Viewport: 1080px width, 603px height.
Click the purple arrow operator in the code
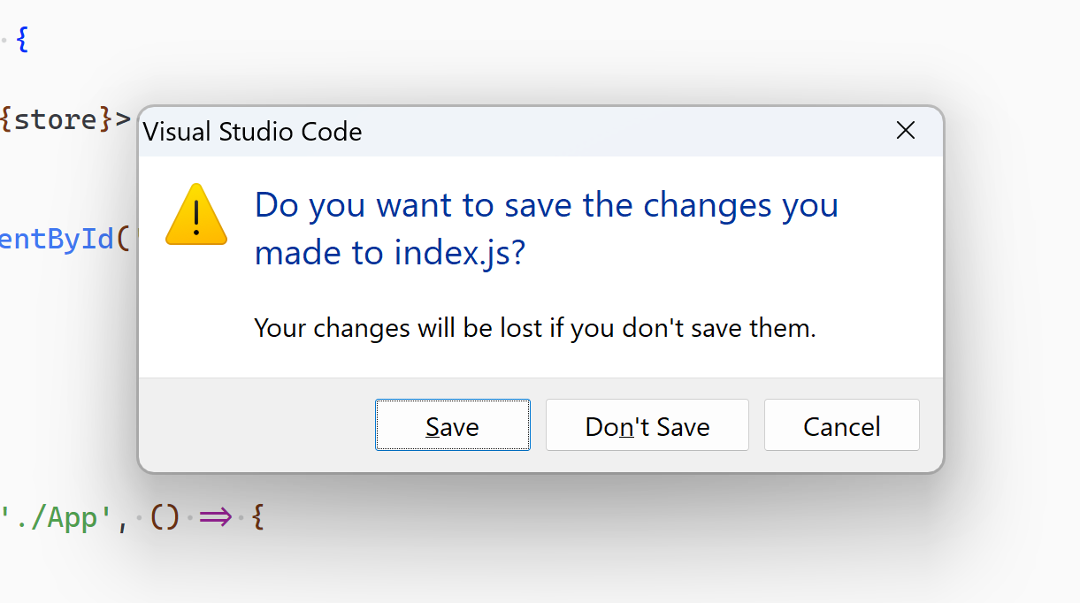pos(214,517)
